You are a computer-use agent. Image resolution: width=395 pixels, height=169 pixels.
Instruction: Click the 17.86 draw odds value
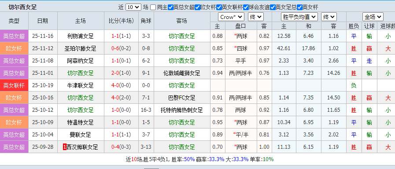tap(308, 48)
